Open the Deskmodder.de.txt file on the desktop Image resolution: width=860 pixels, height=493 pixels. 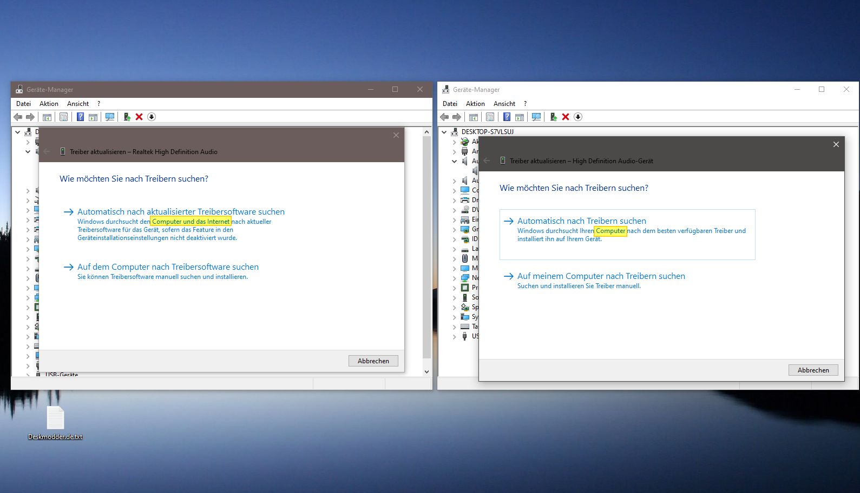[55, 423]
